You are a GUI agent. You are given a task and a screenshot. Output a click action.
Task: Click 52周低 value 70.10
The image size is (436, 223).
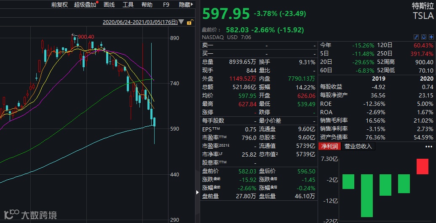coord(426,71)
